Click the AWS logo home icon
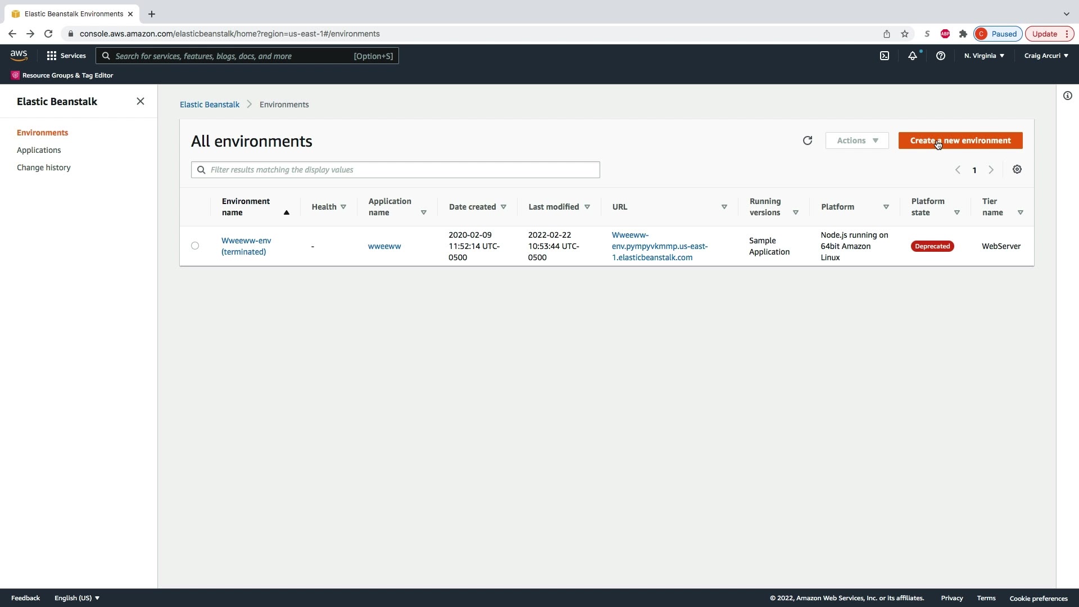Screen dimensions: 1079x607 coord(19,55)
